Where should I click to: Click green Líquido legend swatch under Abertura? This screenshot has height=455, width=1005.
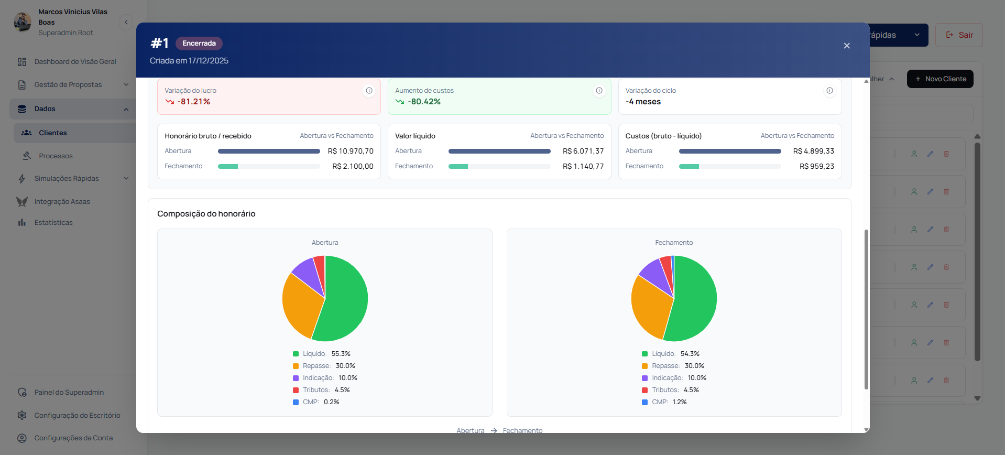click(x=296, y=354)
